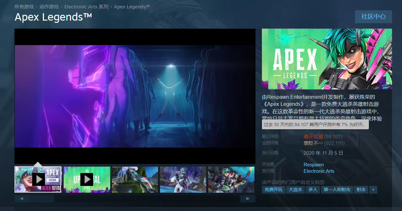Screen dimensions: 402x211
Task: Go to 所有游戏 breadcrumb
Action: tap(24, 7)
